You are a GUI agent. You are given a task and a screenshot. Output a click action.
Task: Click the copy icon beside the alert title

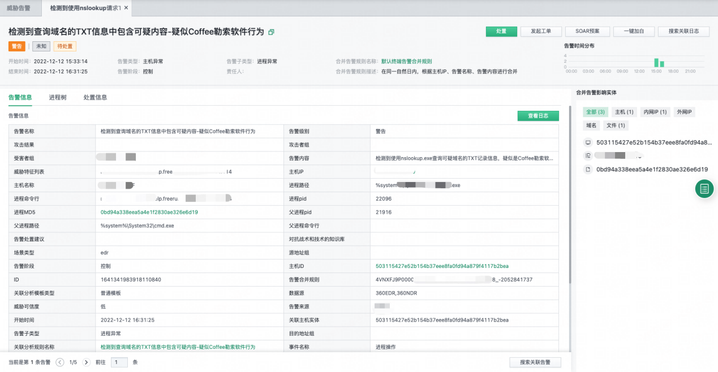271,32
